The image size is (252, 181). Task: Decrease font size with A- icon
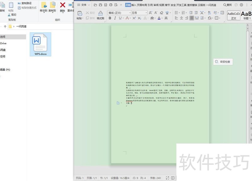(x=156, y=13)
